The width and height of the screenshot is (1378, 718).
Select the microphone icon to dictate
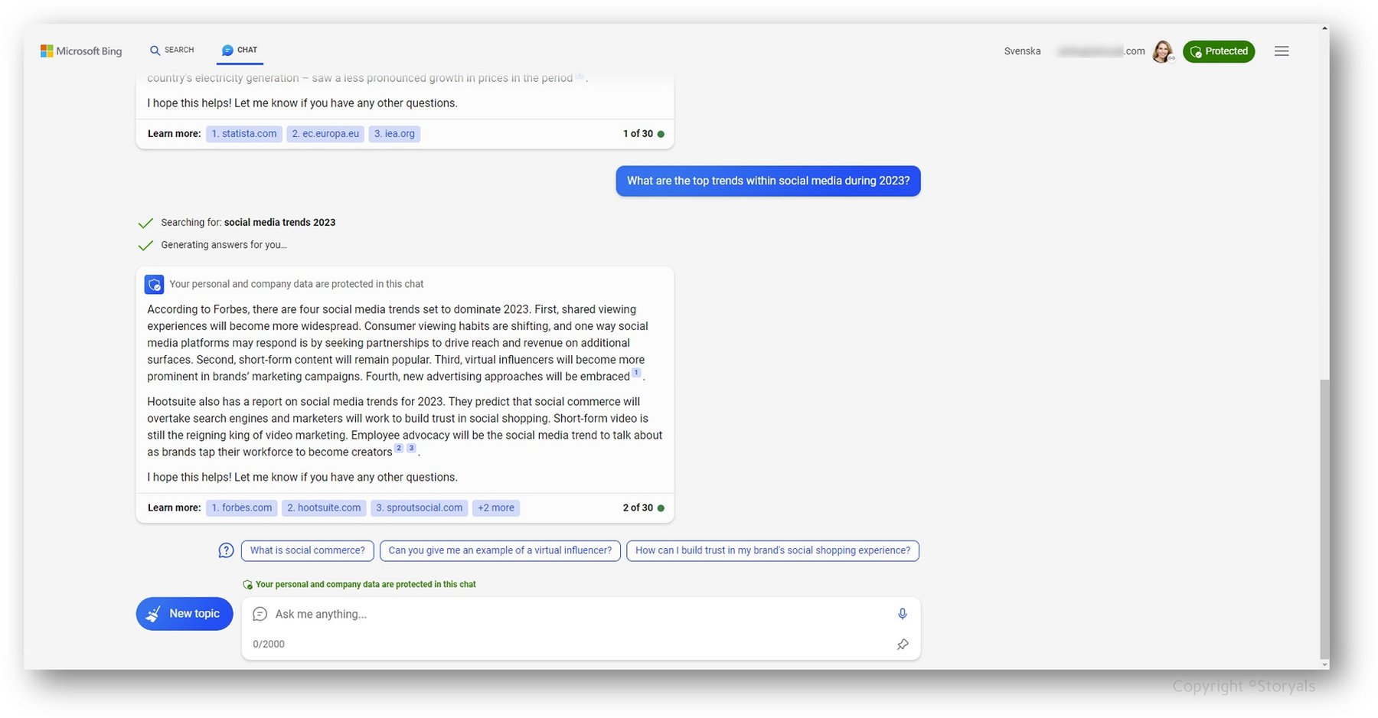(902, 613)
